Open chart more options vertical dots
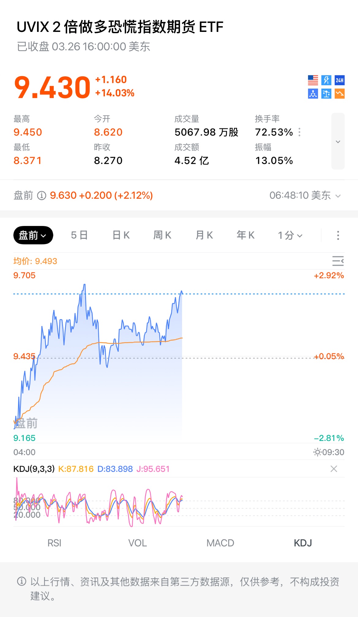 coord(338,235)
